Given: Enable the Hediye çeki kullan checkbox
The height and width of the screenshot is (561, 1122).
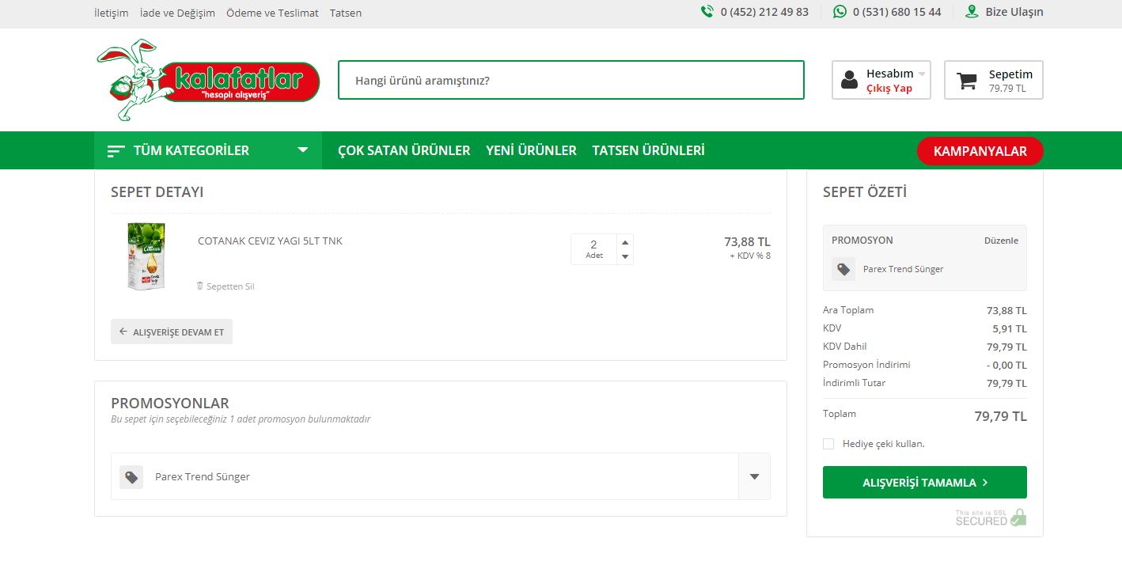Looking at the screenshot, I should point(828,444).
